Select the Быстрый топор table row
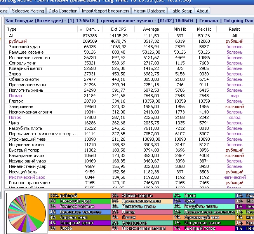The width and height of the screenshot is (254, 234). click(129, 150)
